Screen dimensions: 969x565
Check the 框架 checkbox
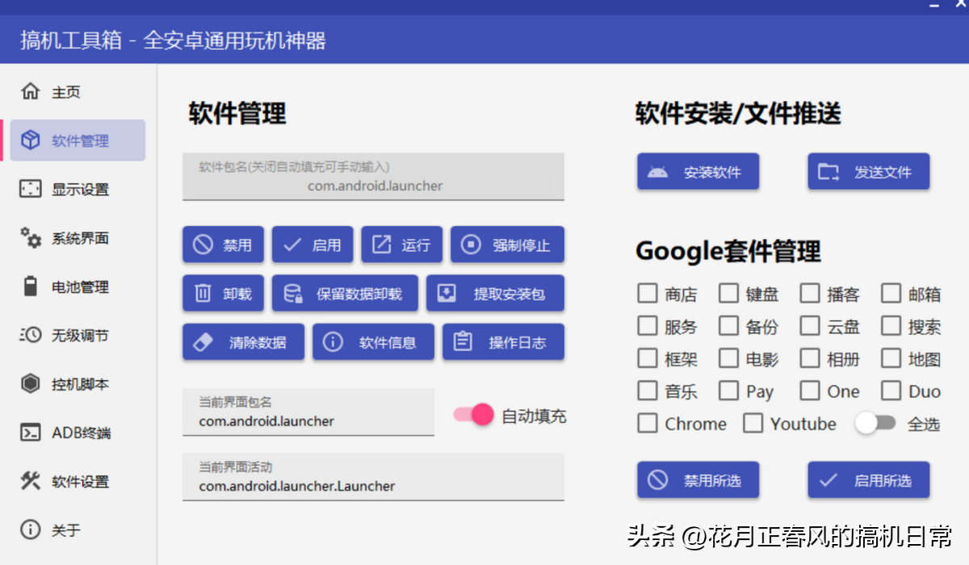(x=648, y=358)
